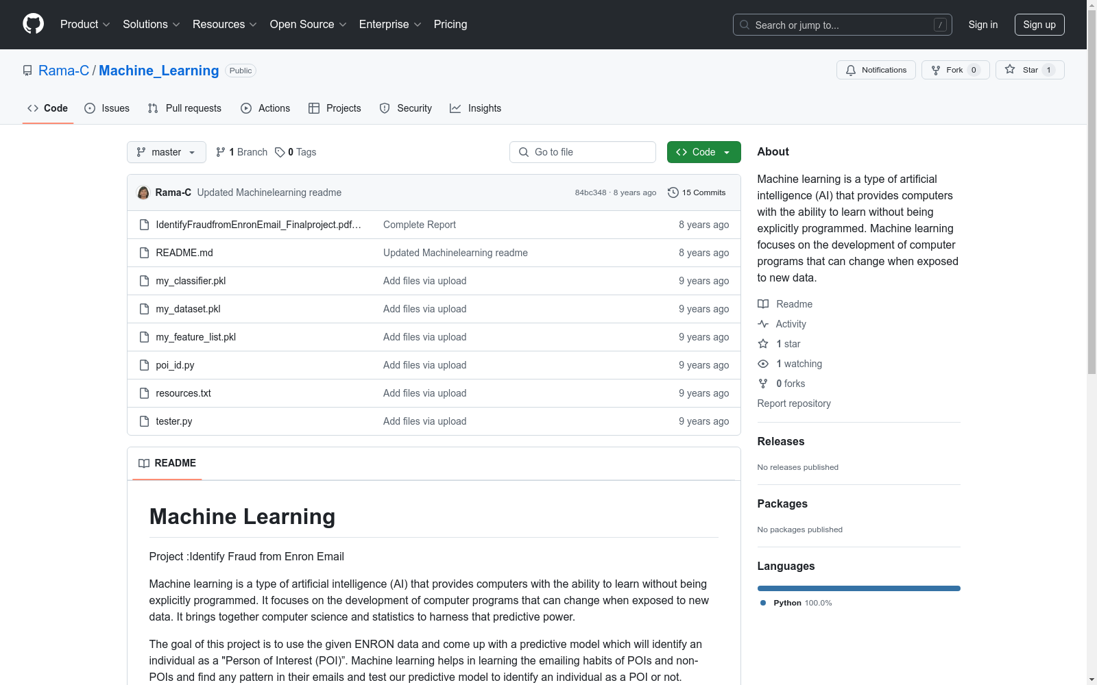Open the poi_id.py file

point(175,365)
